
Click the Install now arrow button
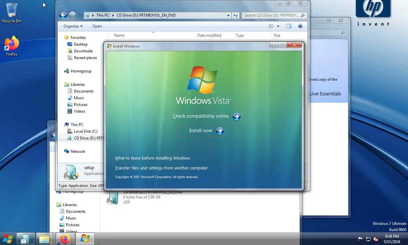(220, 131)
